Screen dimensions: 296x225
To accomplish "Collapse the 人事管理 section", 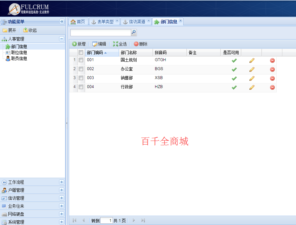I will coord(61,39).
